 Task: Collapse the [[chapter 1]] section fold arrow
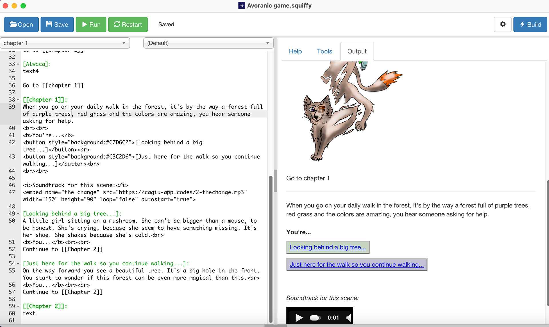click(18, 100)
